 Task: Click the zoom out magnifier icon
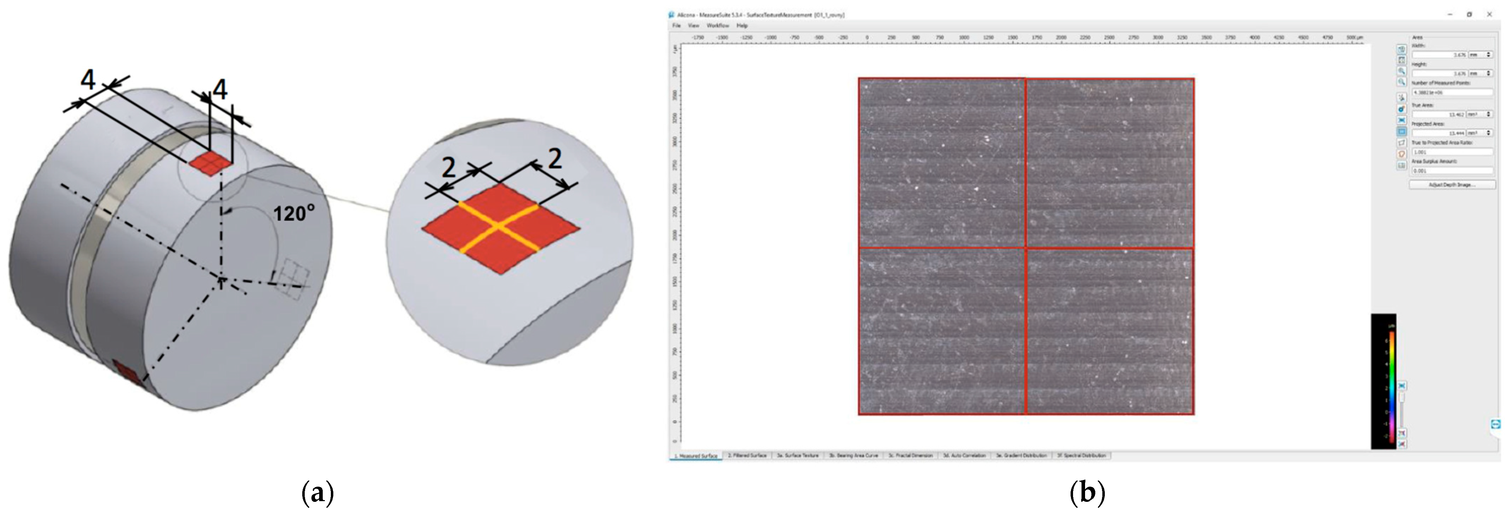pyautogui.click(x=1402, y=83)
